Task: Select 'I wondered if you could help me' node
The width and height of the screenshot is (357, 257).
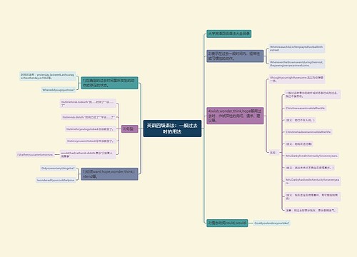Action: (x=56, y=180)
